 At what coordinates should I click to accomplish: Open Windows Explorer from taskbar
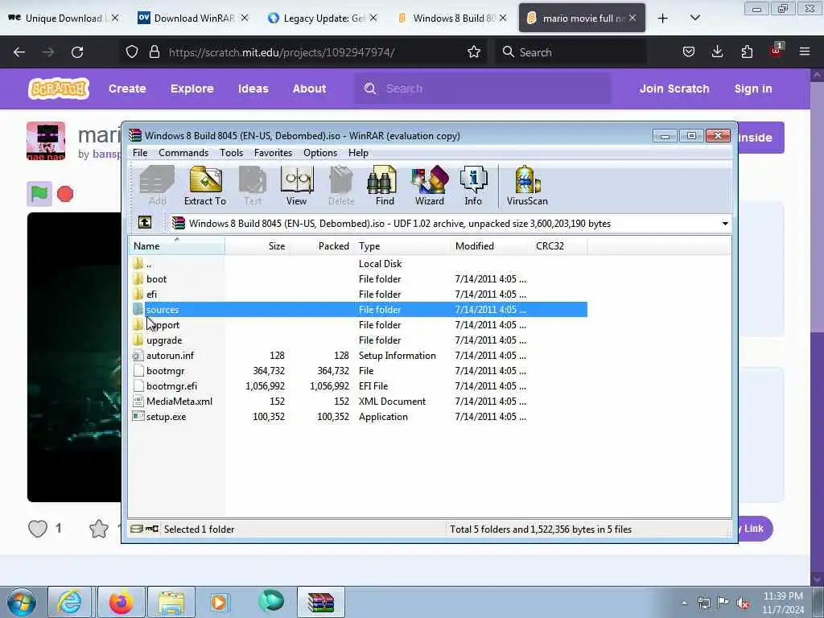click(171, 602)
